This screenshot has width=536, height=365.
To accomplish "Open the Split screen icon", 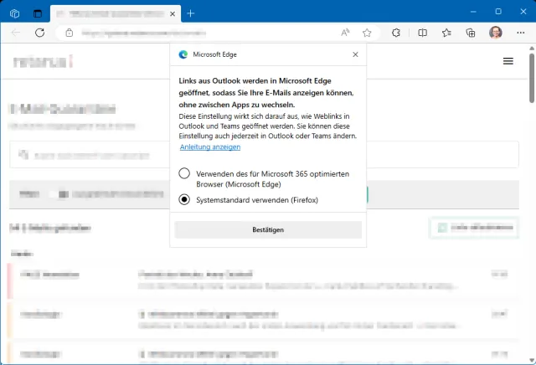I will pos(422,33).
